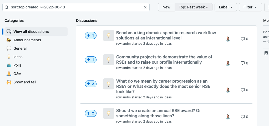Toggle upvote on Community projects discussion
The width and height of the screenshot is (269, 126).
[91, 60]
